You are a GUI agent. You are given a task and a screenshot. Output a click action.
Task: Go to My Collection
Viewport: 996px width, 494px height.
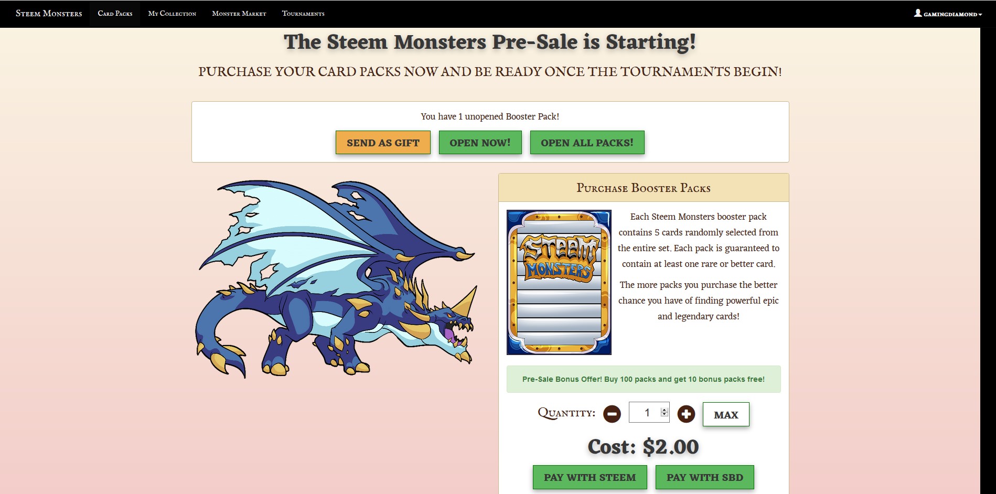click(172, 14)
